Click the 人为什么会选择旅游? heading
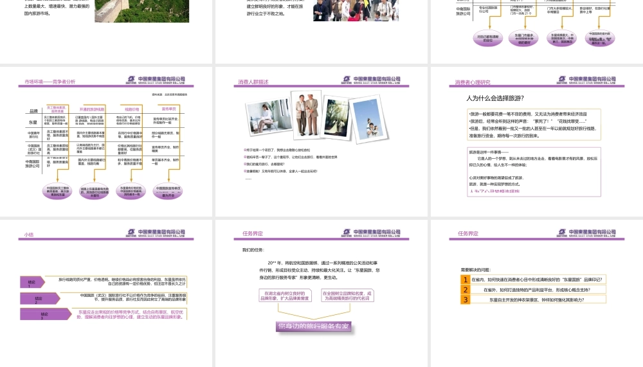The image size is (643, 367). [x=495, y=98]
